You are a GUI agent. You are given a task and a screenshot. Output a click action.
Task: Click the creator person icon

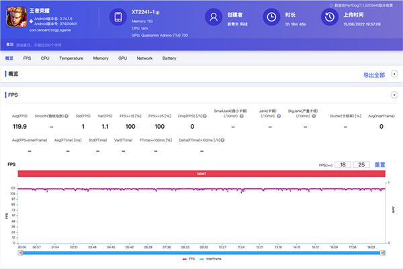tap(213, 17)
